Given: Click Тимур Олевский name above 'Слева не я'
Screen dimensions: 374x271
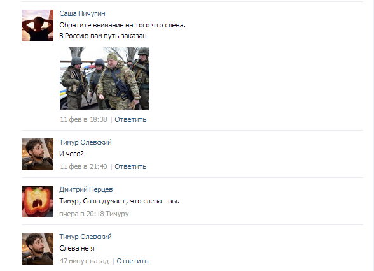Looking at the screenshot, I should 85,237.
